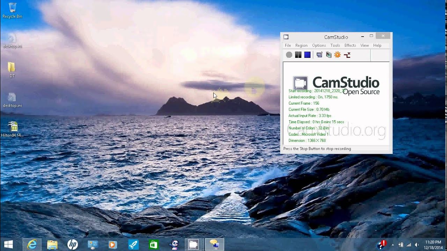Open the Help menu

coord(377,45)
